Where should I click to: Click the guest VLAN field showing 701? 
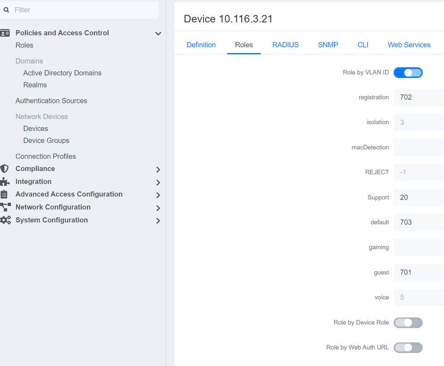tap(418, 272)
